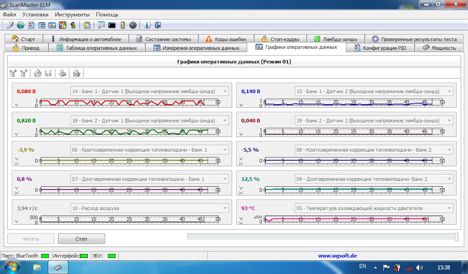The image size is (468, 274).
Task: Click the green person toolbar icon
Action: tap(73, 25)
